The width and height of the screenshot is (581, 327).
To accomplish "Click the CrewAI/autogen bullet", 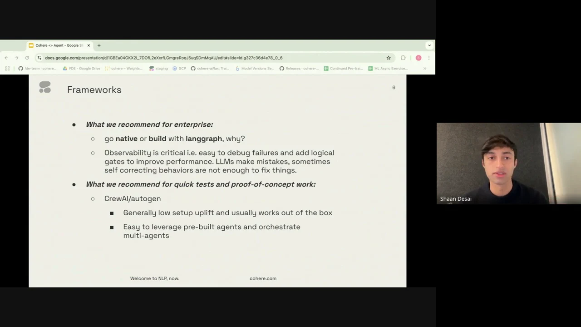I will [133, 198].
